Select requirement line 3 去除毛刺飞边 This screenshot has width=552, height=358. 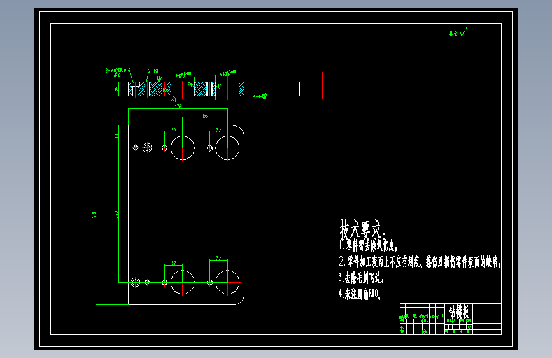pyautogui.click(x=361, y=278)
